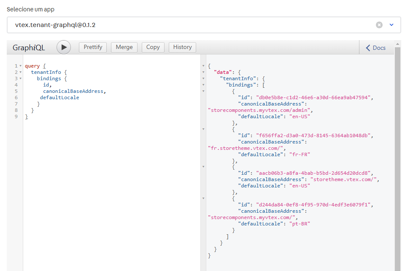Image resolution: width=405 pixels, height=271 pixels.
Task: Click the chevron icon beside Docs
Action: click(367, 47)
